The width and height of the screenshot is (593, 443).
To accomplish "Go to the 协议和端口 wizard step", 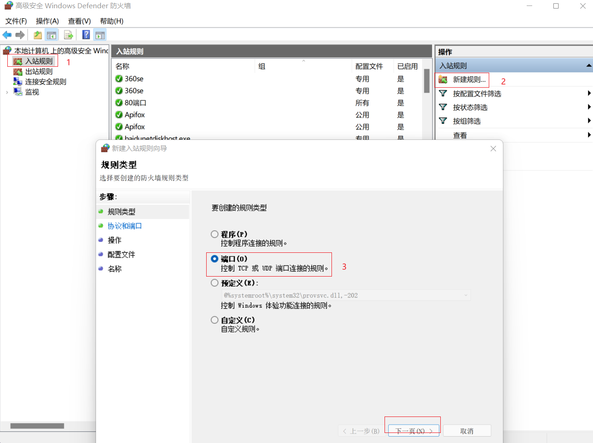I will [125, 226].
